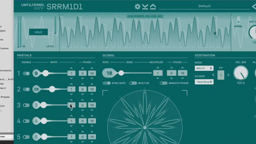The height and width of the screenshot is (144, 256).
Task: Click the High Points LCM readout label
Action: (145, 16)
